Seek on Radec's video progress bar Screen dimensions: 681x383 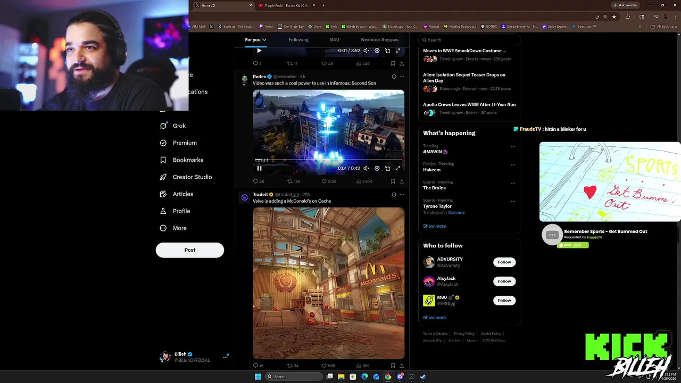pyautogui.click(x=328, y=160)
